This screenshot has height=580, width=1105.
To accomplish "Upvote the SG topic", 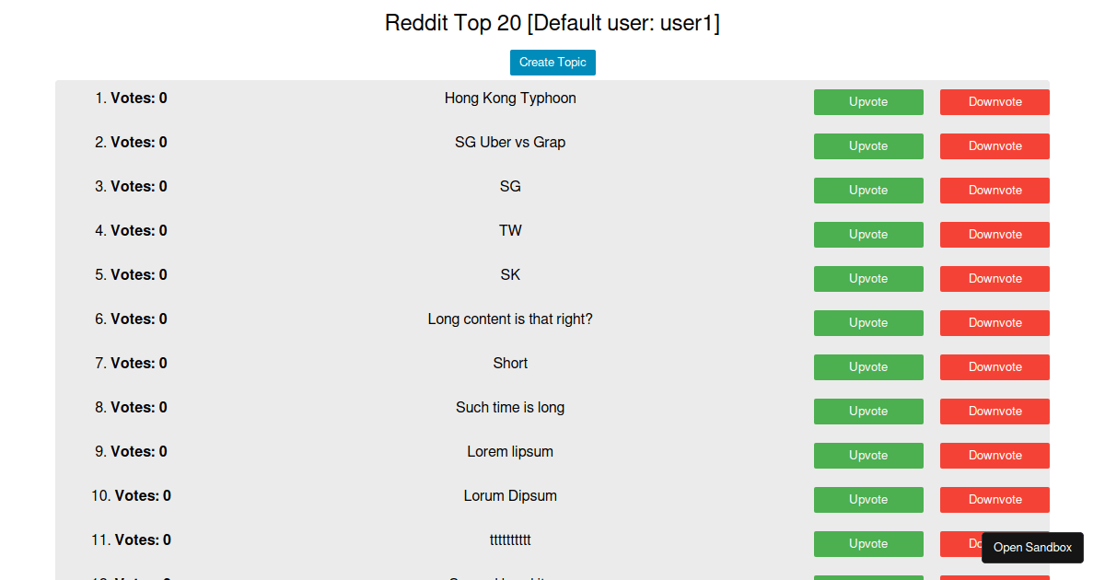I will tap(868, 191).
